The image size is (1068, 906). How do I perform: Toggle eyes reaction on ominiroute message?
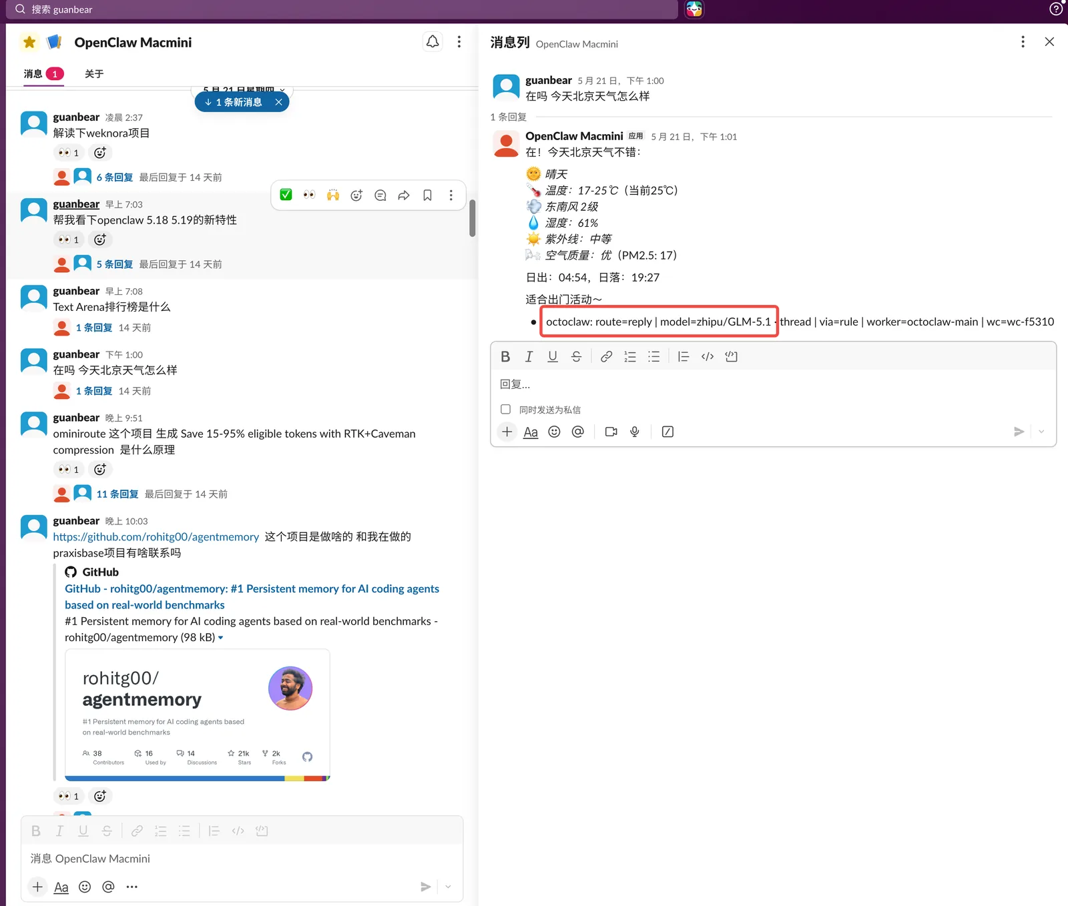(x=68, y=470)
